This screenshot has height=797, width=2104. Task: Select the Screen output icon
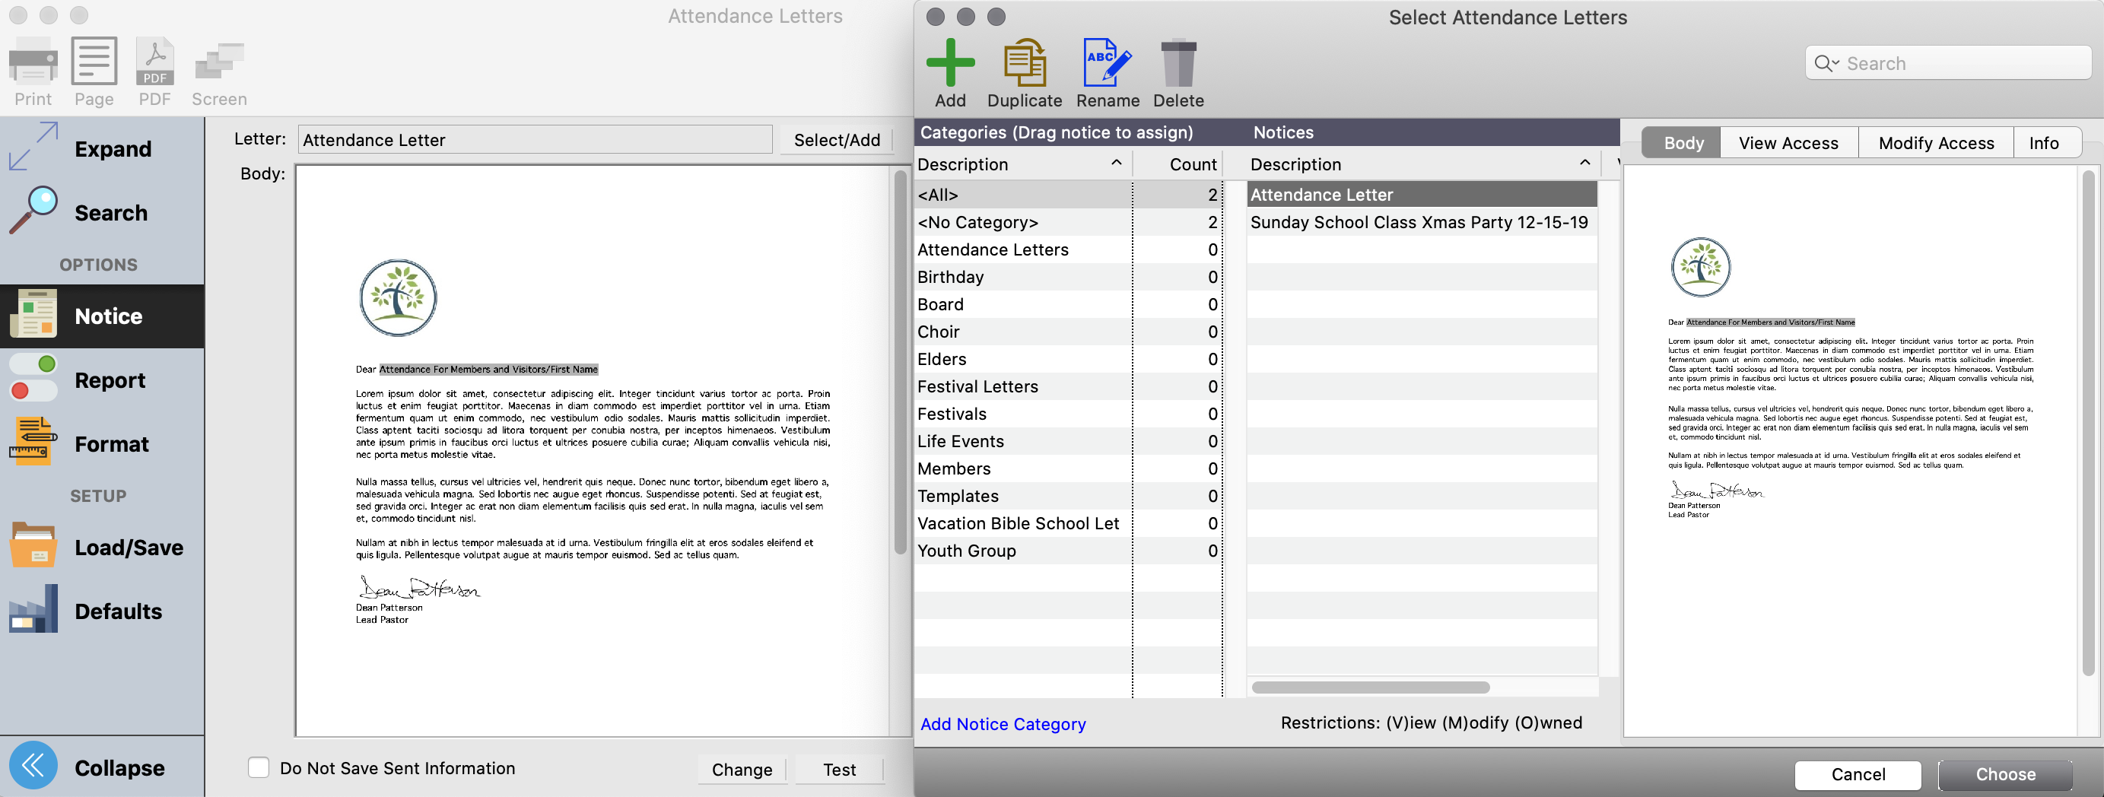click(x=218, y=62)
